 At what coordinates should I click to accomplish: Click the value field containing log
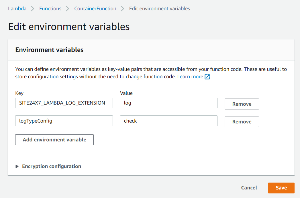pos(168,103)
